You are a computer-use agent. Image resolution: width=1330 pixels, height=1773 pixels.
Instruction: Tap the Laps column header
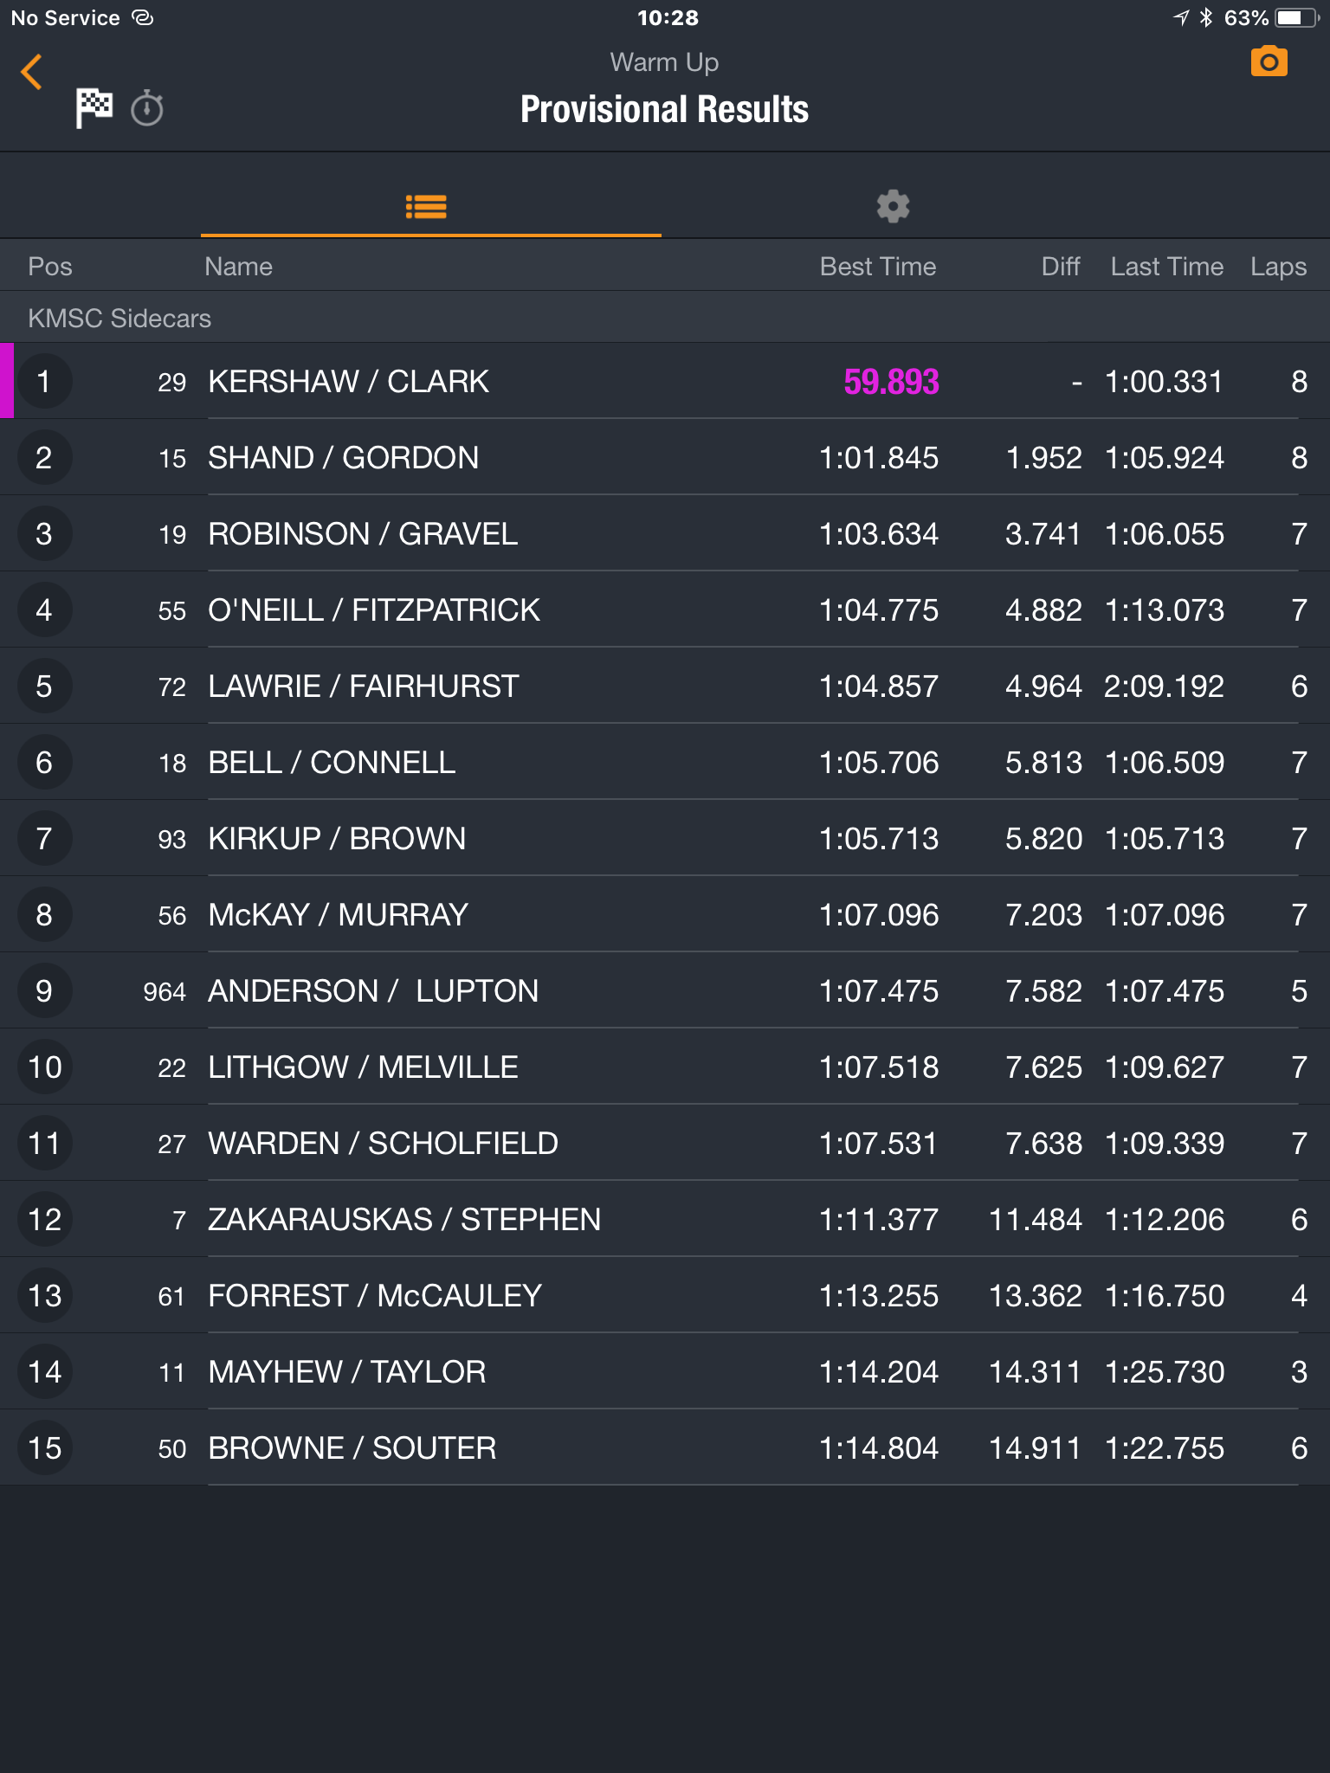pos(1278,267)
